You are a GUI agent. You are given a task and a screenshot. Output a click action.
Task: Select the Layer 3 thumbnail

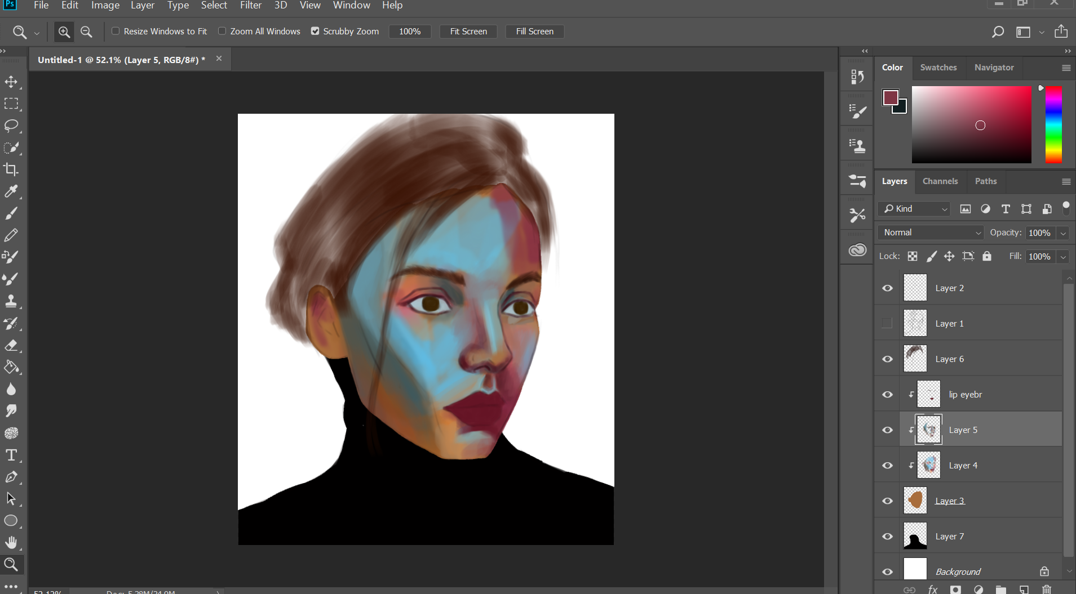(x=915, y=501)
